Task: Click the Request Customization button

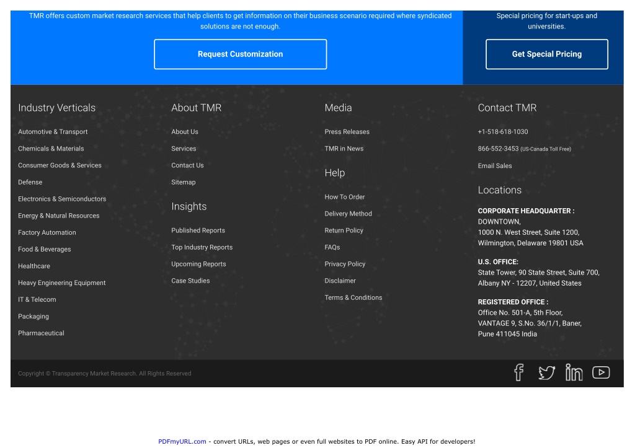Action: point(240,55)
